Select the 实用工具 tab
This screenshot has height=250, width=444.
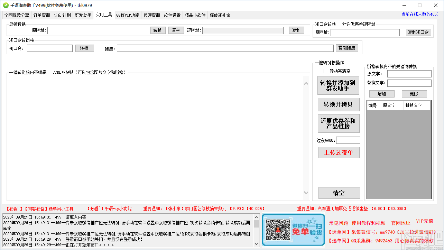(104, 15)
